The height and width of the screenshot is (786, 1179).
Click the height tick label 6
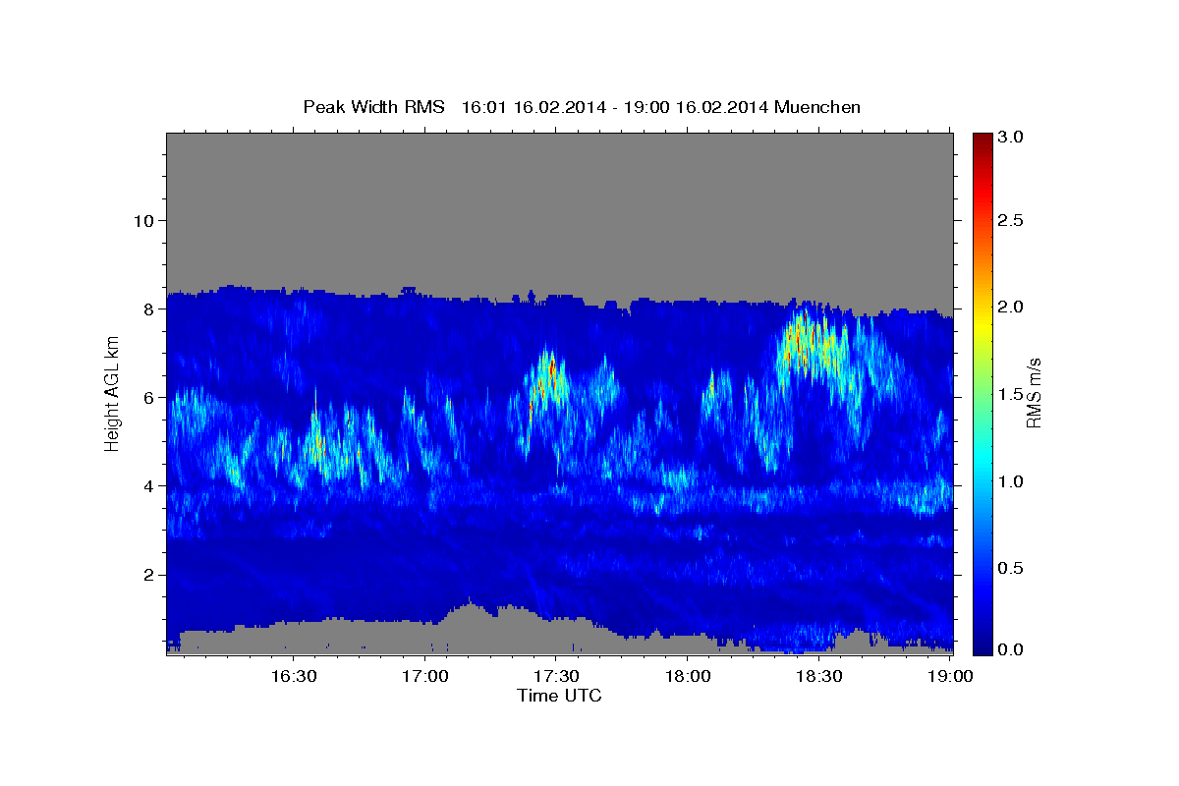pyautogui.click(x=147, y=397)
